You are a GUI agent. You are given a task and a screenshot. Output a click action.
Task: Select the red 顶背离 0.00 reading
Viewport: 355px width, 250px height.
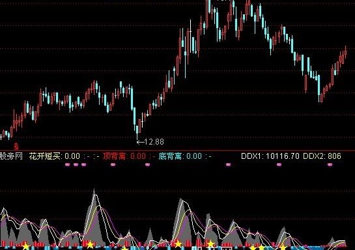pyautogui.click(x=124, y=156)
